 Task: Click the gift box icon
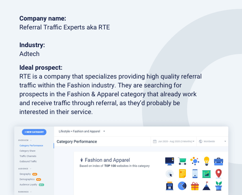194,186
